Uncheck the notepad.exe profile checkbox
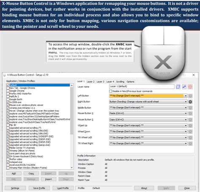This screenshot has height=192, width=200. 8,162
